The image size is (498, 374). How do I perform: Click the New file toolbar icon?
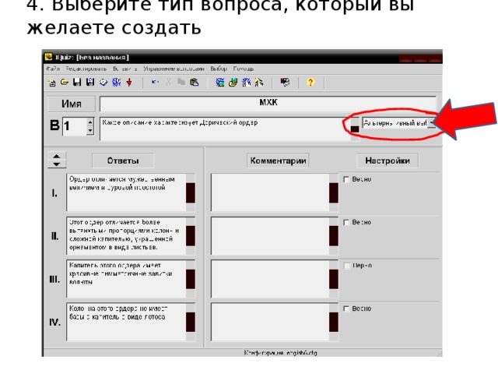(x=51, y=83)
